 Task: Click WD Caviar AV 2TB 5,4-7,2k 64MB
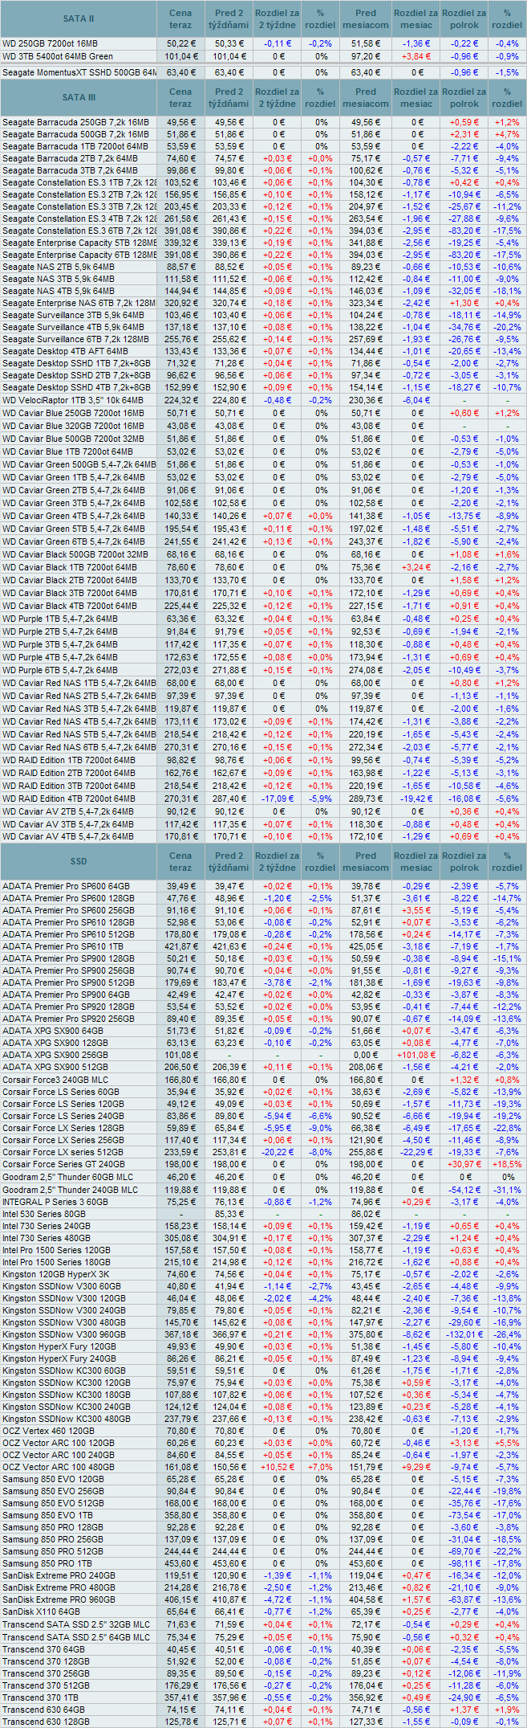tap(68, 811)
